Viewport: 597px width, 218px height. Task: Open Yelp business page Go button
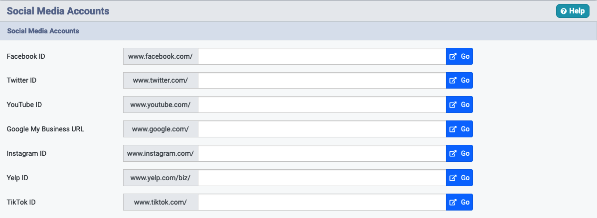click(x=459, y=178)
